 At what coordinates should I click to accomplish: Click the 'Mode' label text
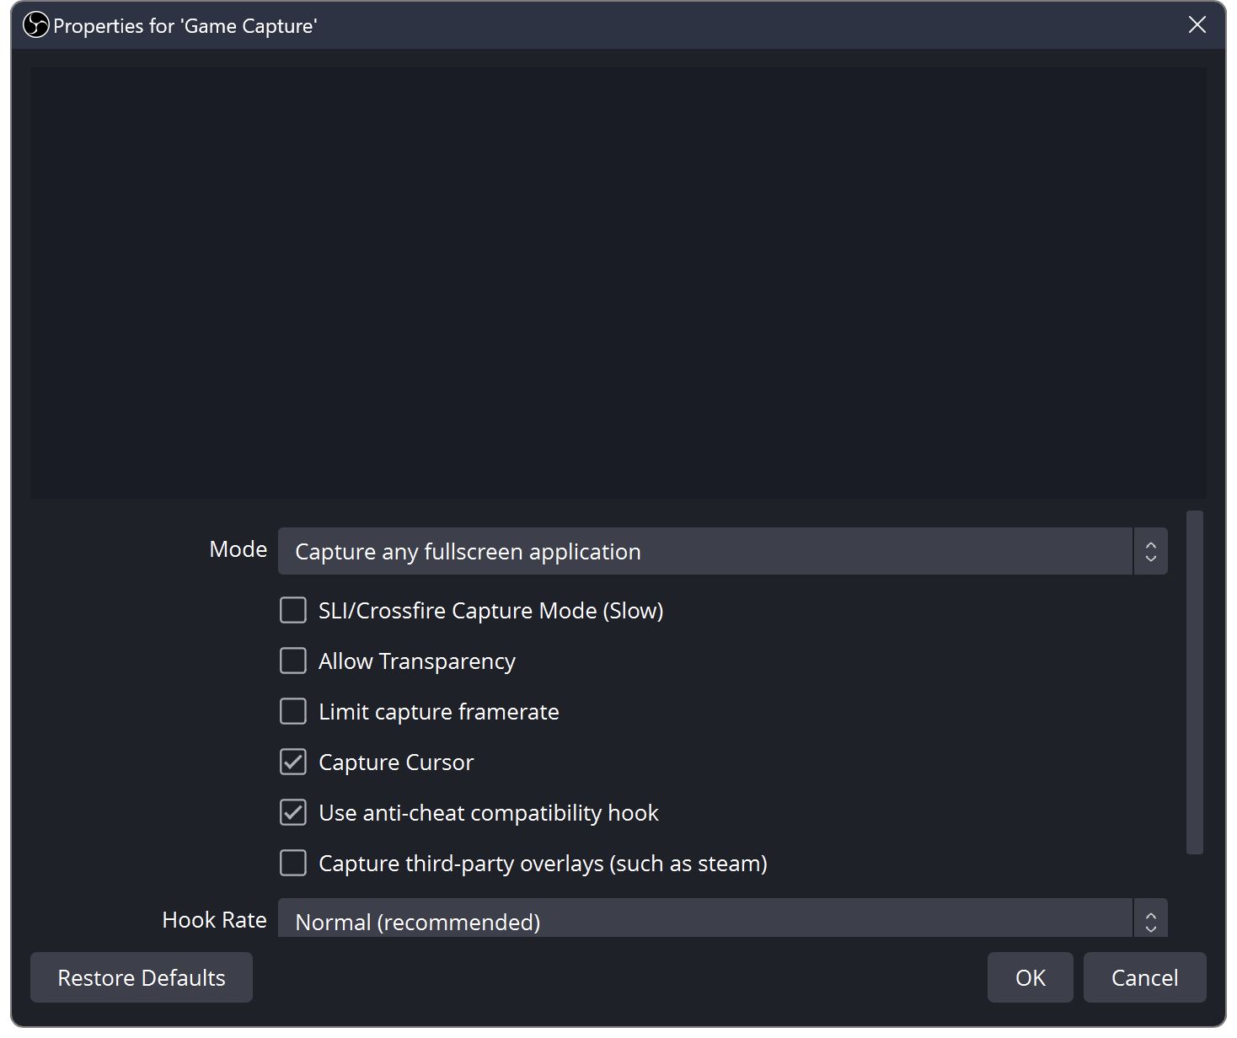(x=238, y=548)
